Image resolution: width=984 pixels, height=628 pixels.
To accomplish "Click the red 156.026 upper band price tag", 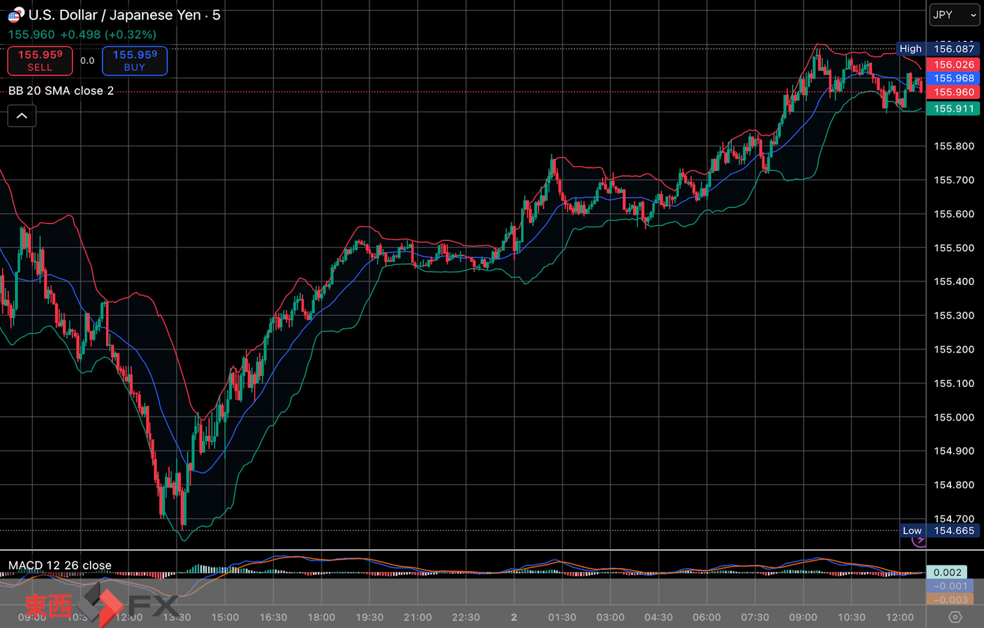I will click(954, 65).
